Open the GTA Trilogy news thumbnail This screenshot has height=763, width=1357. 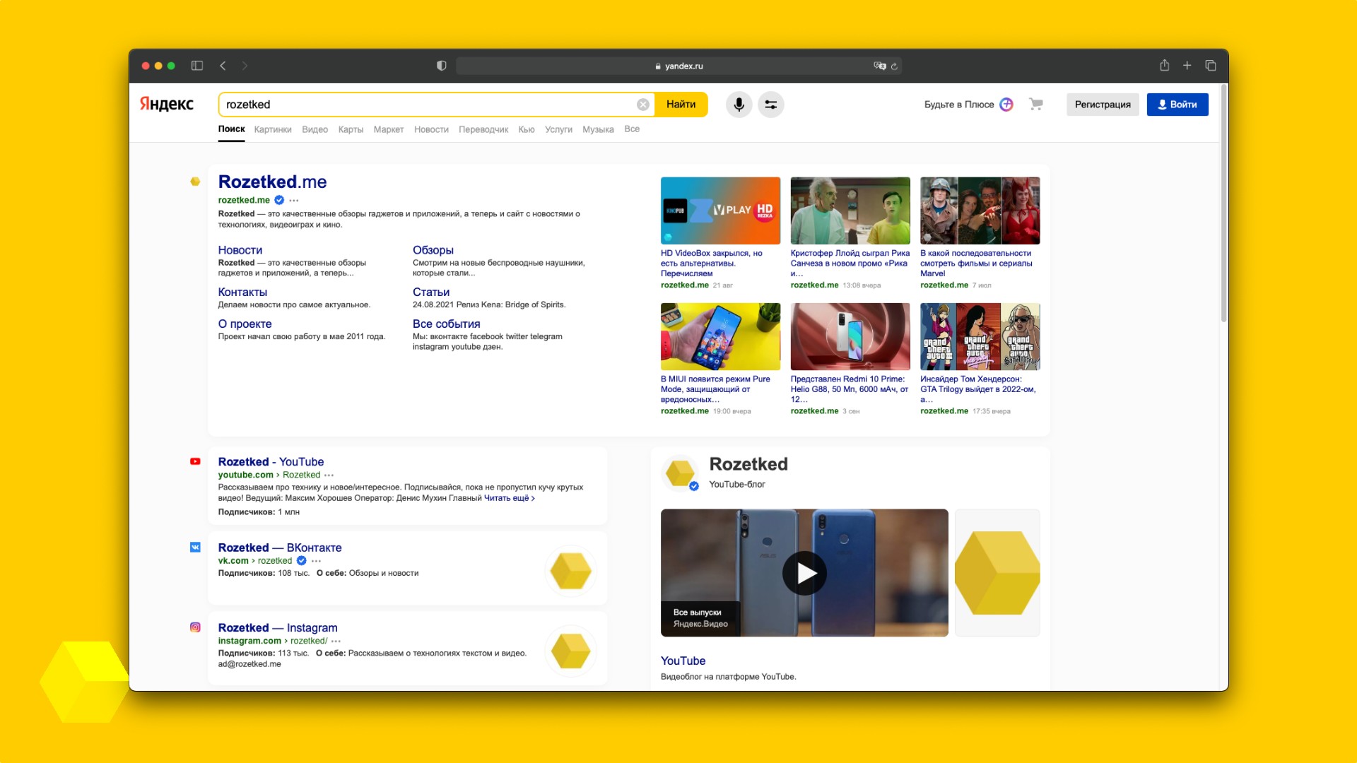(980, 336)
